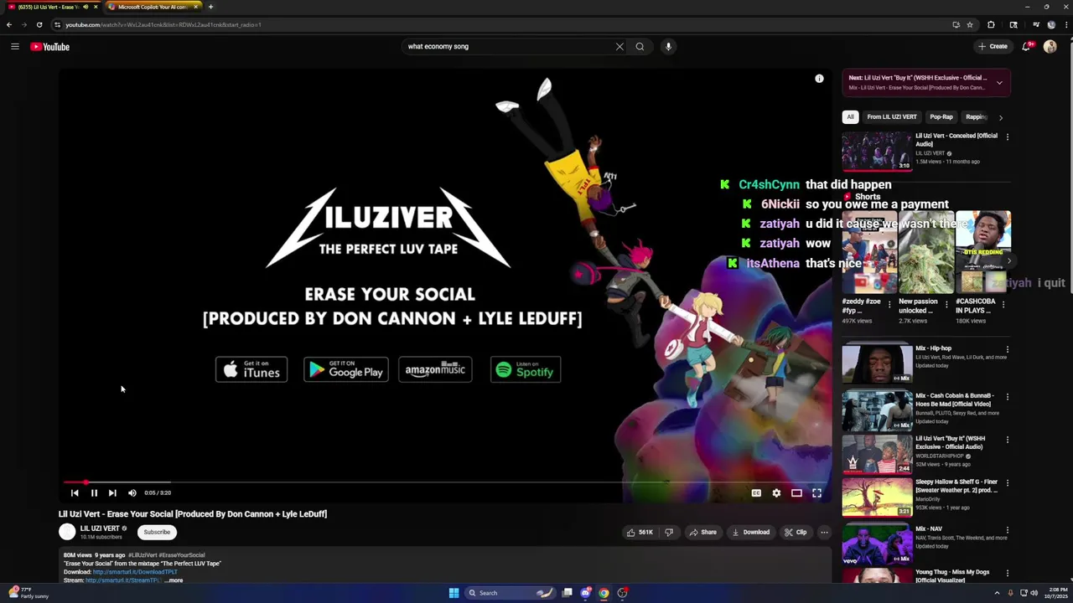Select the Pop-Rap chip
The height and width of the screenshot is (603, 1073).
(941, 117)
